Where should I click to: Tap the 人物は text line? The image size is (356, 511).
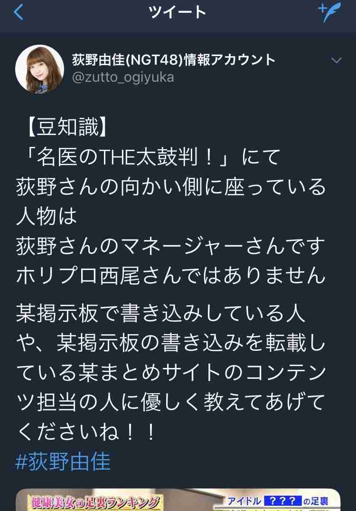[x=47, y=216]
